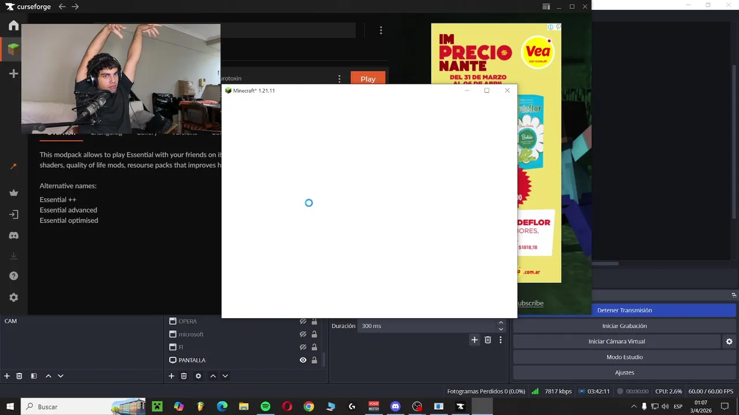Screen dimensions: 739x415
Task: Show the hidden microsoft source
Action: 303,334
